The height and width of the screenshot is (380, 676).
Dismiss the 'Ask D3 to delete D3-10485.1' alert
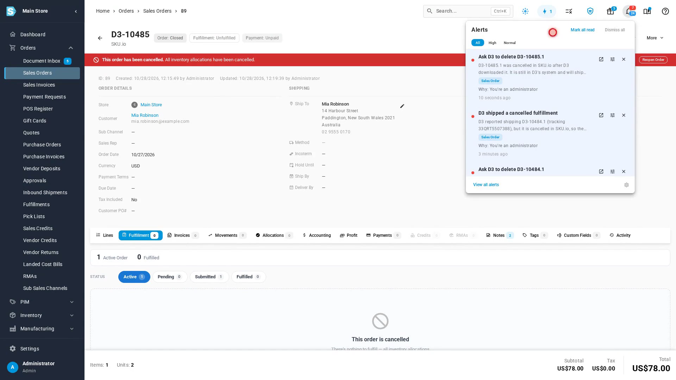point(624,59)
